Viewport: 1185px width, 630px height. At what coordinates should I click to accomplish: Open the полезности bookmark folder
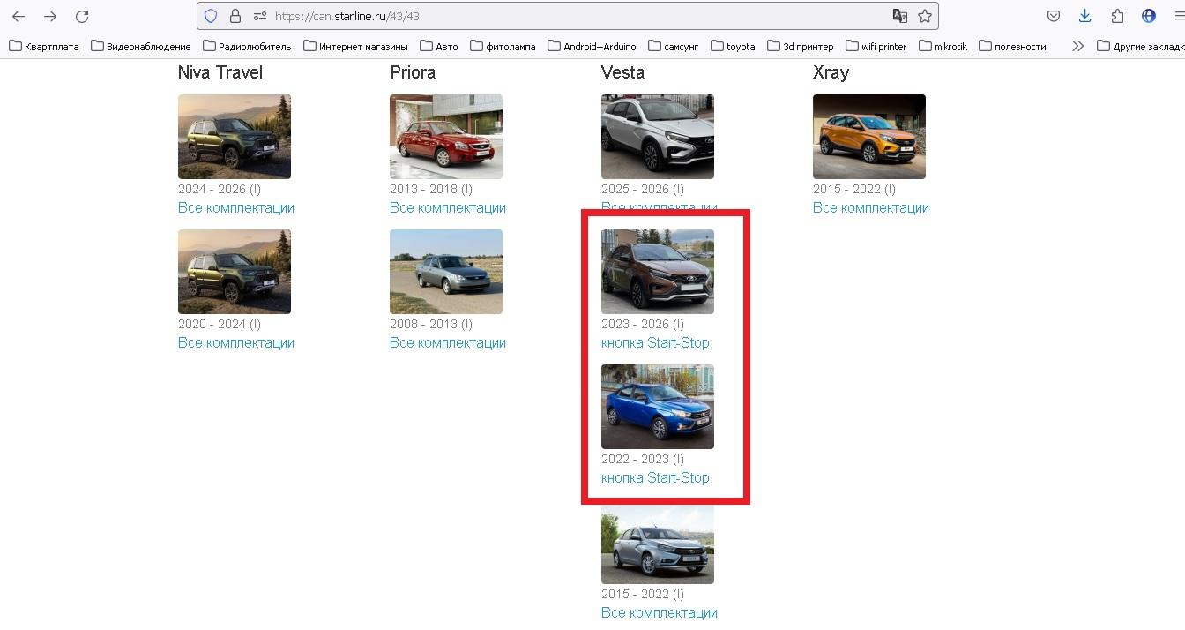[1013, 47]
